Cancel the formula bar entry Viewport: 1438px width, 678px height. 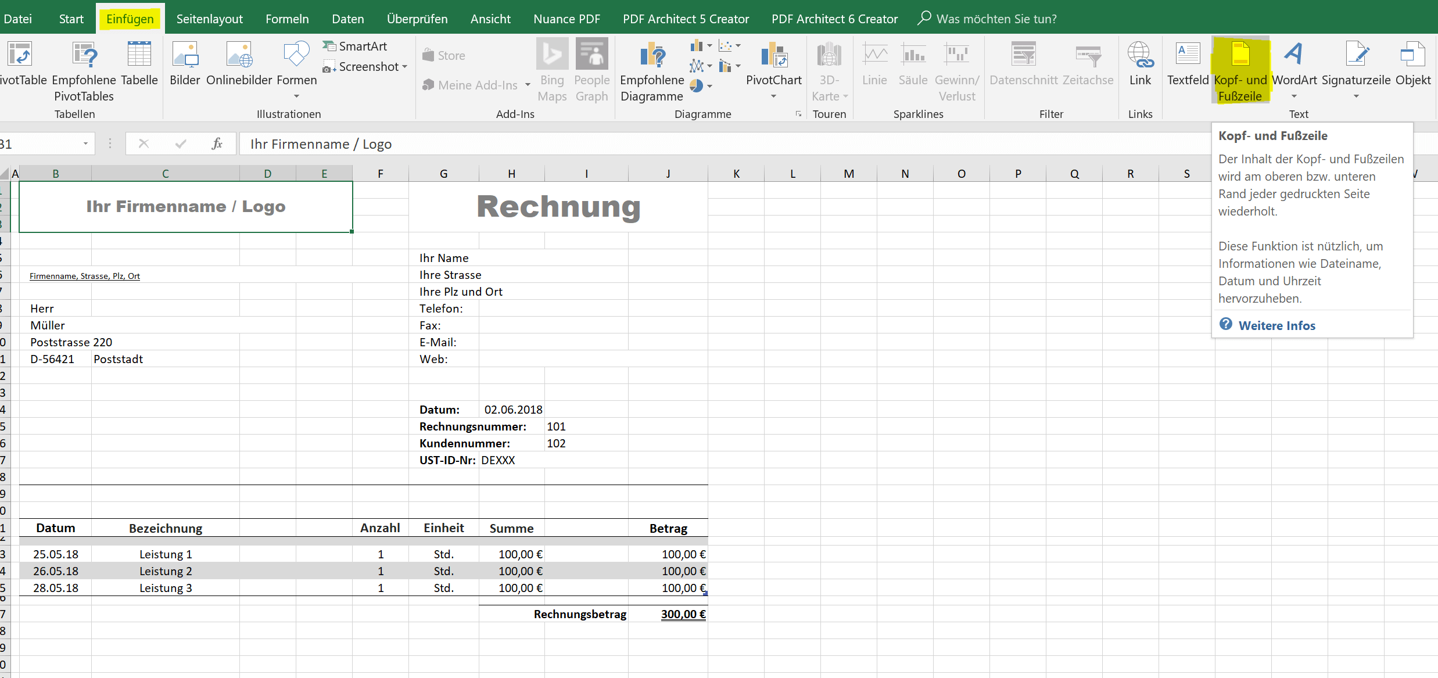point(144,144)
